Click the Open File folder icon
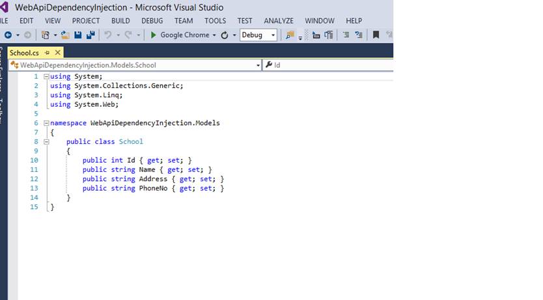Image resolution: width=543 pixels, height=300 pixels. pyautogui.click(x=65, y=35)
